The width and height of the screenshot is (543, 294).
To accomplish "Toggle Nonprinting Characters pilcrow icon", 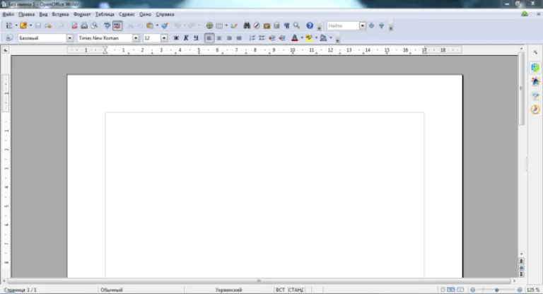I will (x=286, y=25).
